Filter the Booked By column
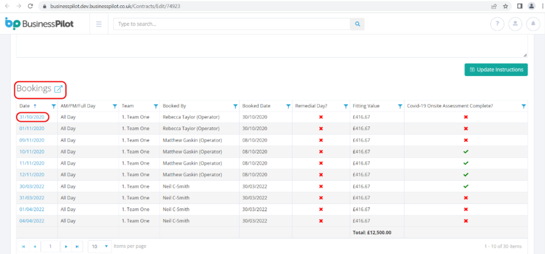This screenshot has width=545, height=254. [x=235, y=106]
